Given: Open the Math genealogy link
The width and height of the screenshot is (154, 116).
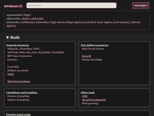Looking at the screenshot, I should click(90, 103).
